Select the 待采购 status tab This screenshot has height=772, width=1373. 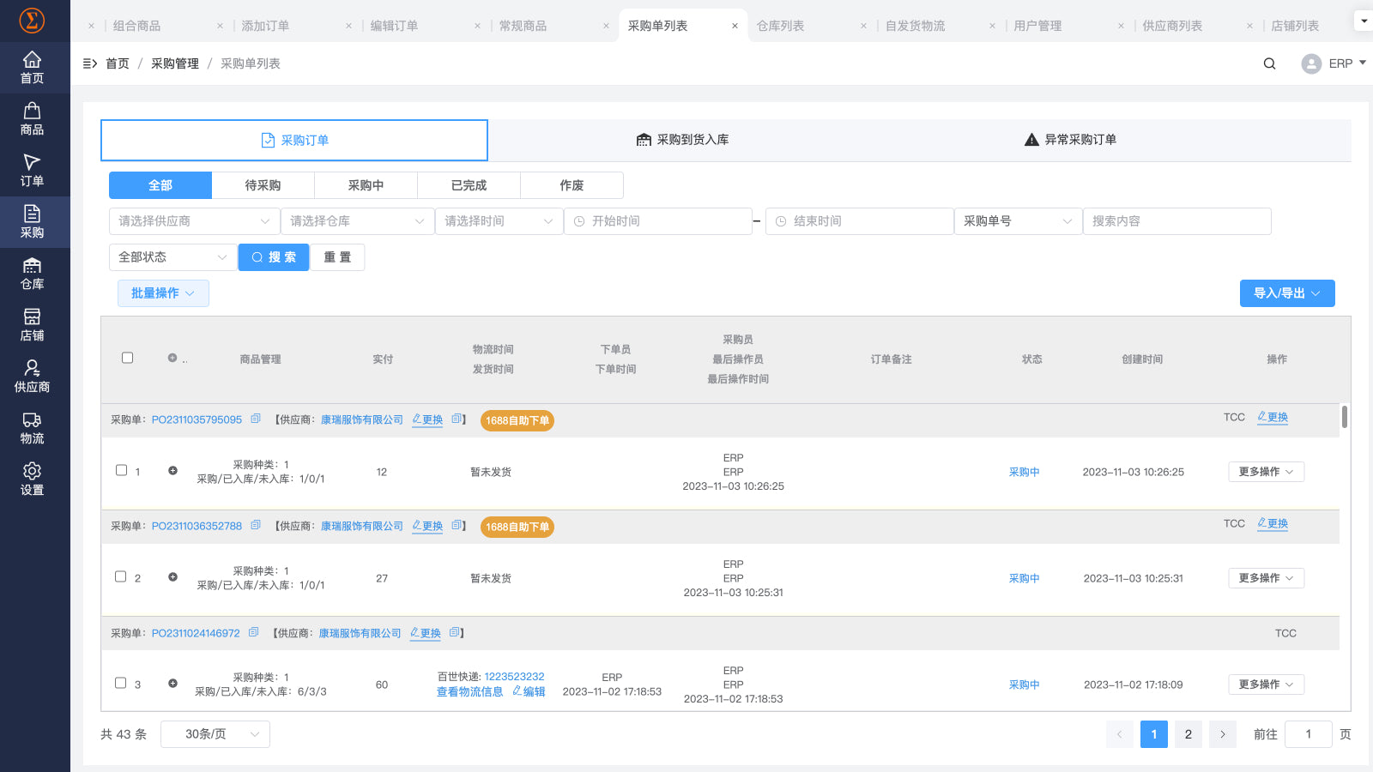click(263, 185)
